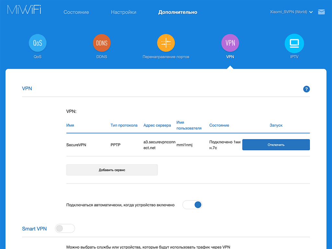Screen dimensions: 332x249
Task: Click the Добавить сервис button
Action: pyautogui.click(x=112, y=170)
